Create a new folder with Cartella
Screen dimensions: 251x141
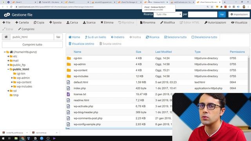point(22,23)
